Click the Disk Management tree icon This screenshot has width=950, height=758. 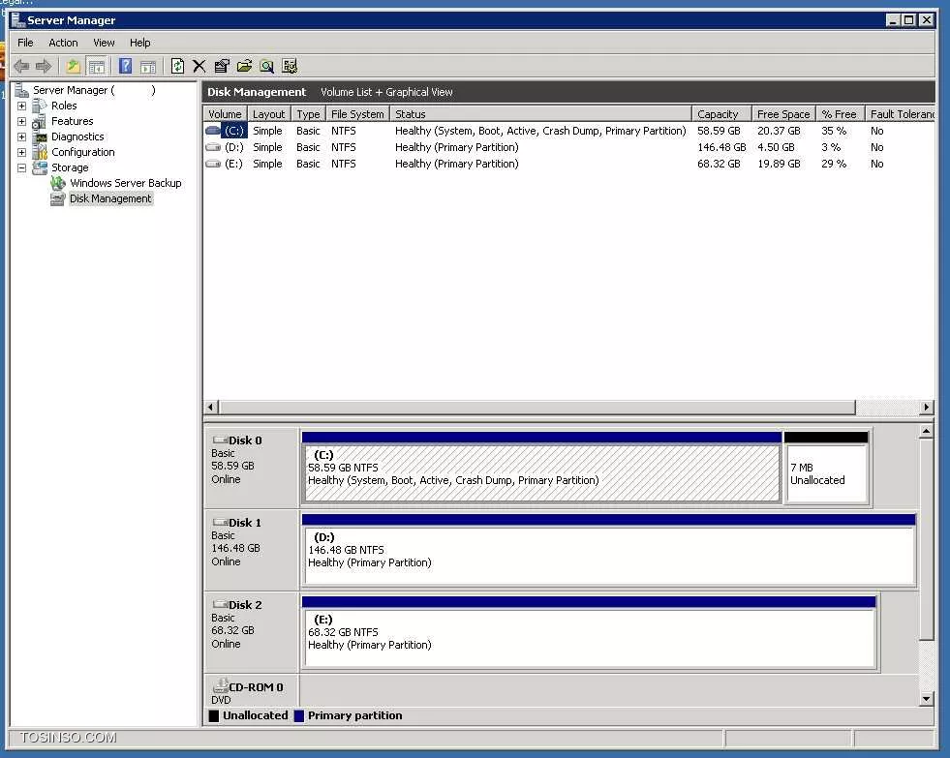pos(57,198)
